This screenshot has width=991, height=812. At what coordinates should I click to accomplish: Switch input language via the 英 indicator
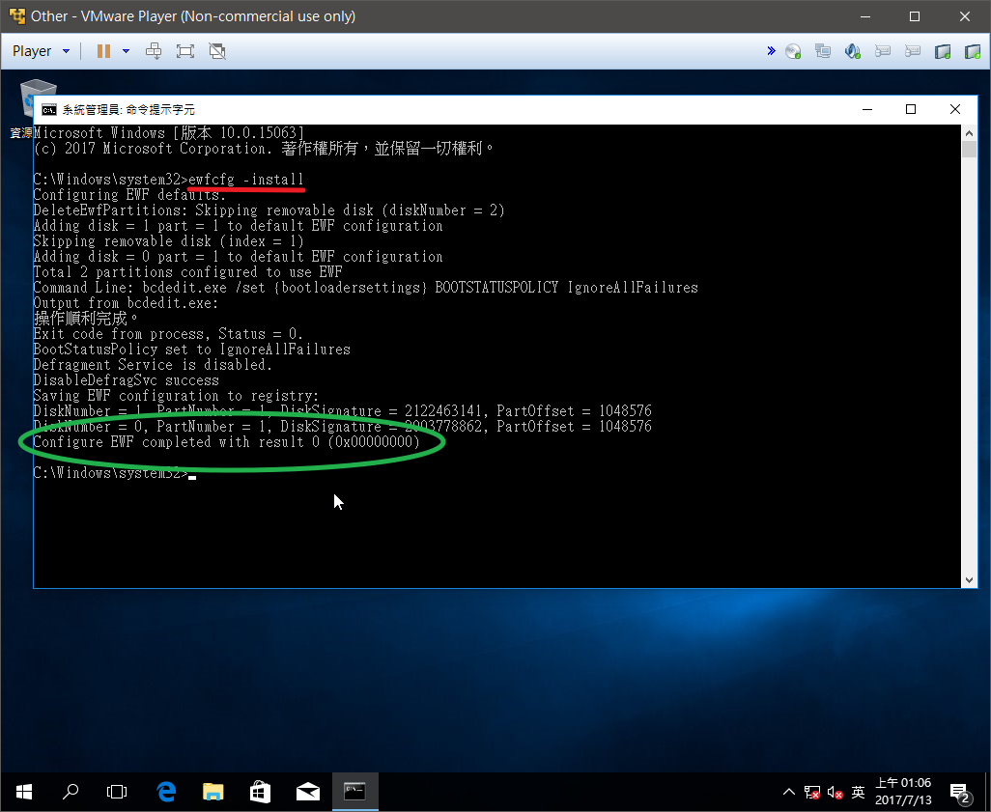click(858, 793)
